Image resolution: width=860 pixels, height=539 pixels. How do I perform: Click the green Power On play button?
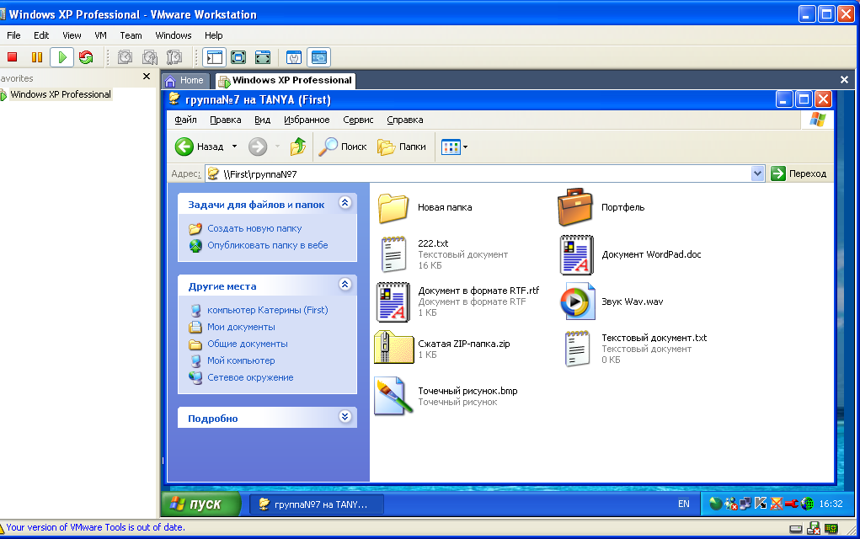[x=62, y=57]
